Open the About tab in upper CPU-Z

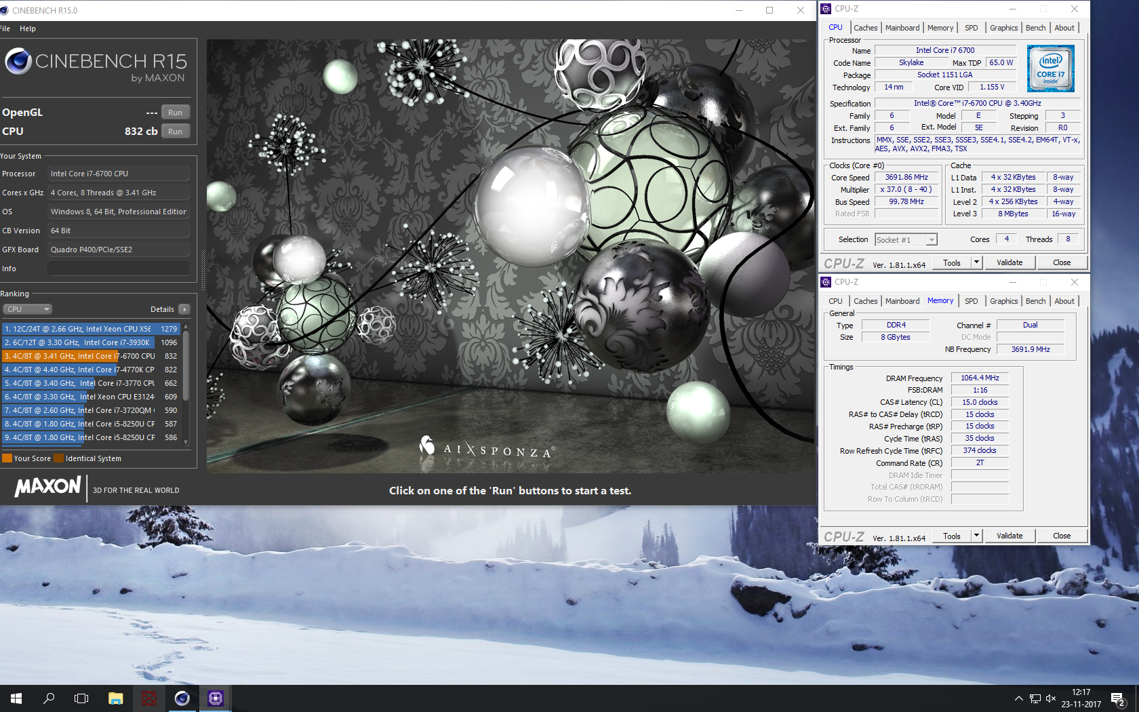coord(1064,28)
